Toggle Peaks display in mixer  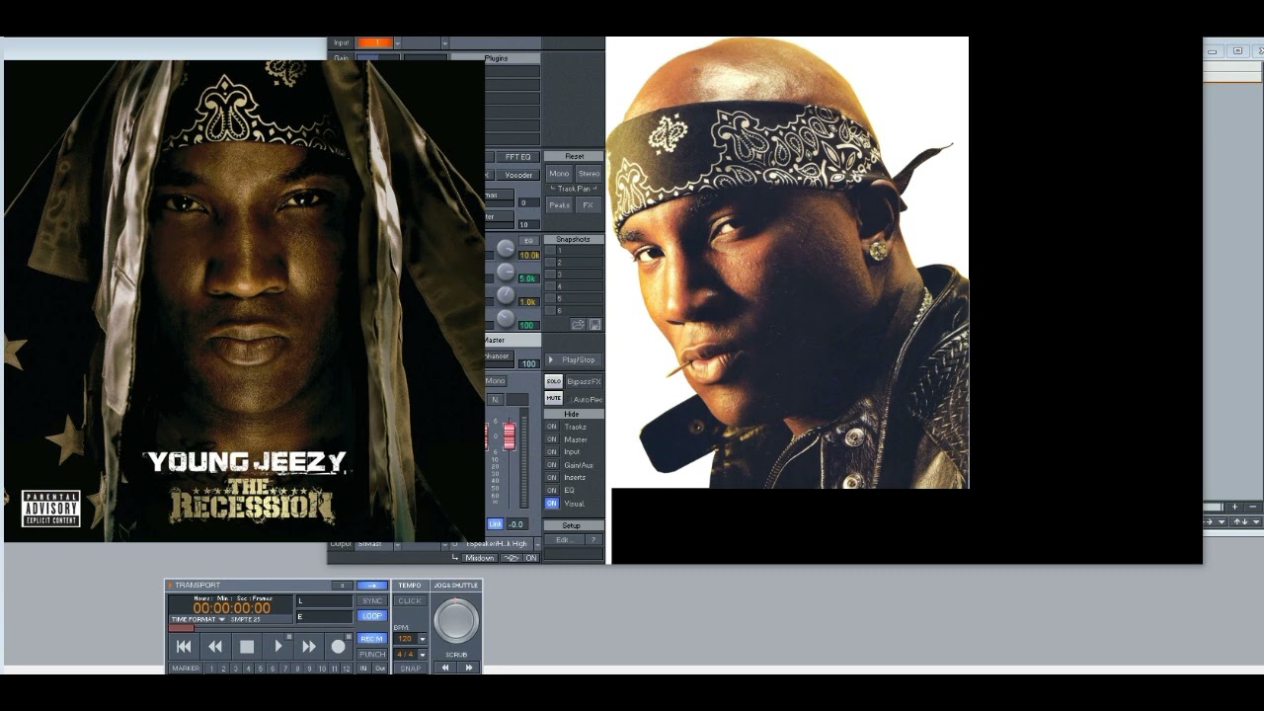559,205
